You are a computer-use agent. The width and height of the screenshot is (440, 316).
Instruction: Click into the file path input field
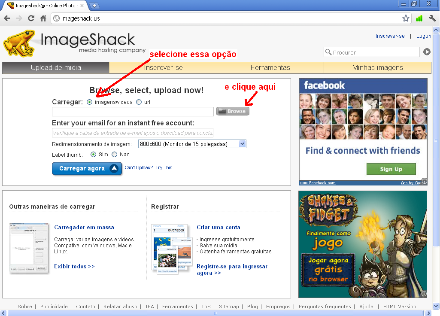coord(133,111)
